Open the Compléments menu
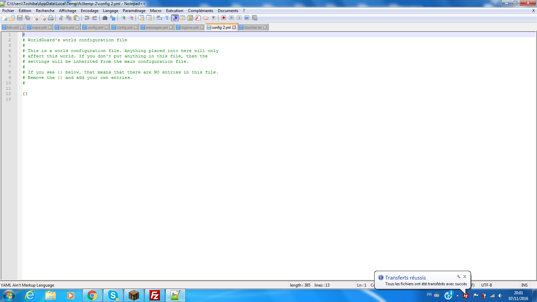This screenshot has width=537, height=302. [200, 11]
